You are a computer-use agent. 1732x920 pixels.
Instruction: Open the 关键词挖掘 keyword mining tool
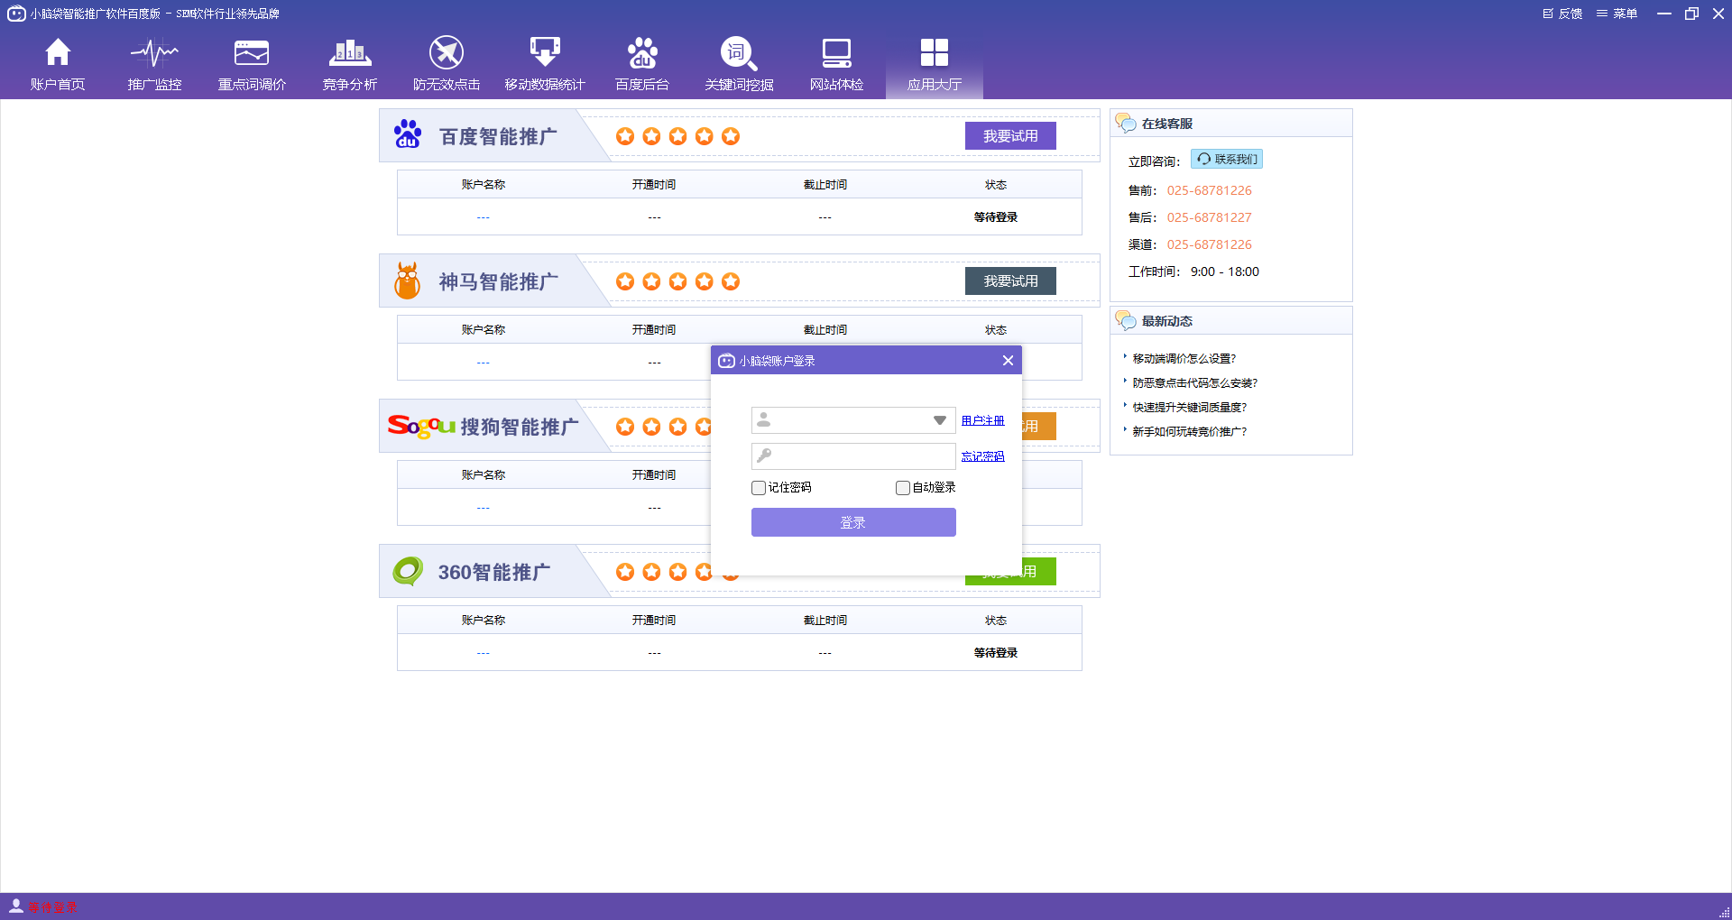(739, 63)
